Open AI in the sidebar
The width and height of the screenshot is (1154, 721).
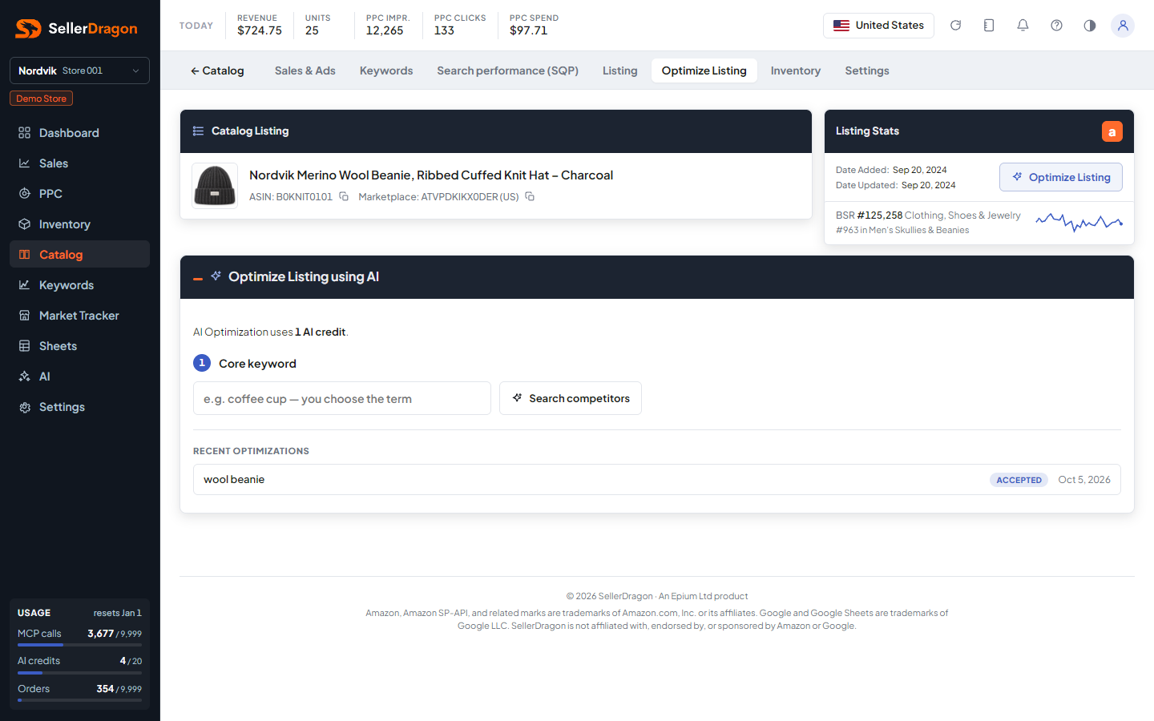79,377
